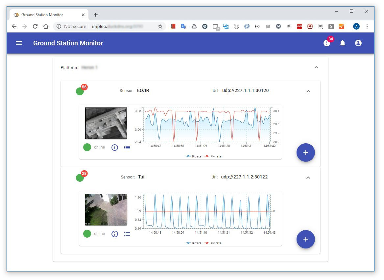Open the navigation hamburger menu
The image size is (384, 280).
(19, 43)
